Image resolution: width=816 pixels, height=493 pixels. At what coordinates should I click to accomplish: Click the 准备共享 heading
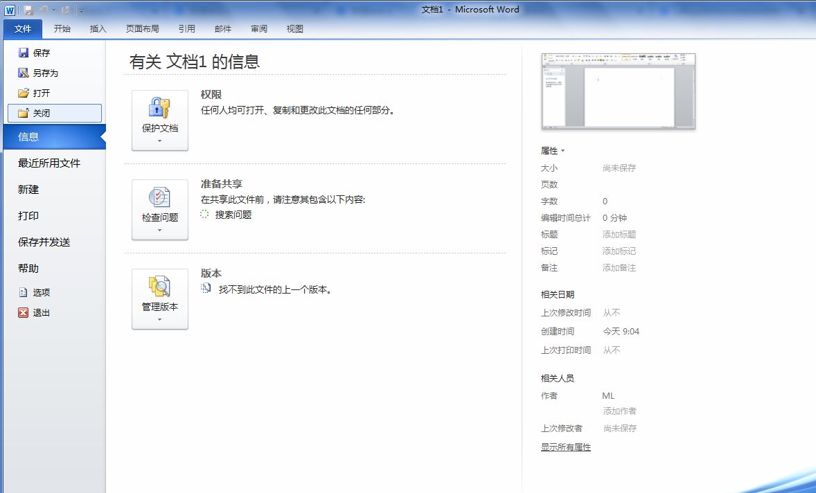pyautogui.click(x=222, y=184)
